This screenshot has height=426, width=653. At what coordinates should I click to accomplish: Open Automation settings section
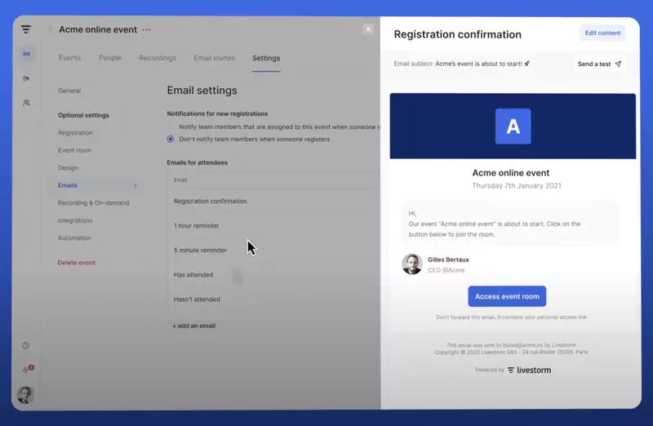coord(74,237)
